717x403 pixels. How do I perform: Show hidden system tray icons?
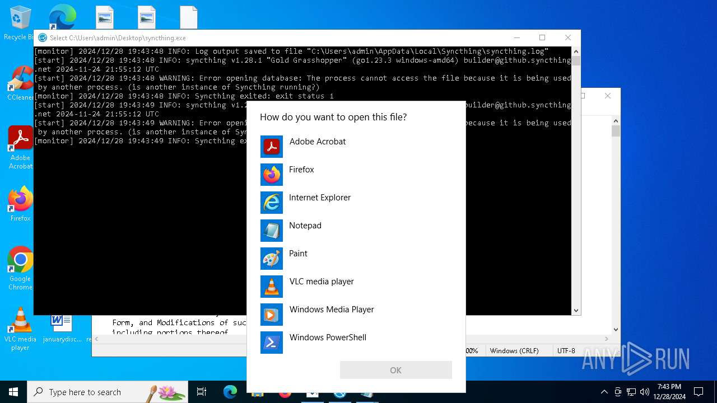click(x=604, y=392)
